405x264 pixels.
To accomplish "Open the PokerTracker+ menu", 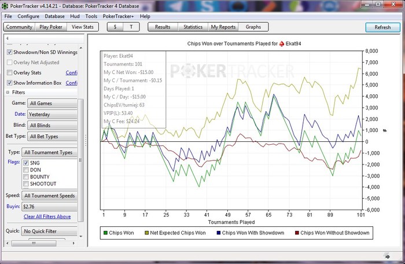I will (118, 16).
